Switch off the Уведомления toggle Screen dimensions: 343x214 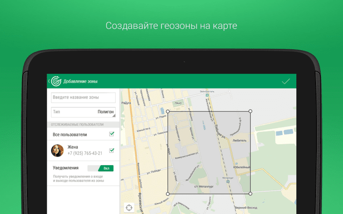(x=101, y=168)
